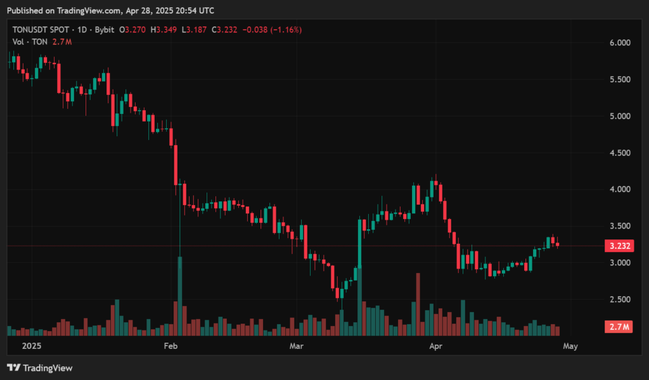This screenshot has height=380, width=649.
Task: Click the 3.500 price axis label
Action: tap(620, 226)
